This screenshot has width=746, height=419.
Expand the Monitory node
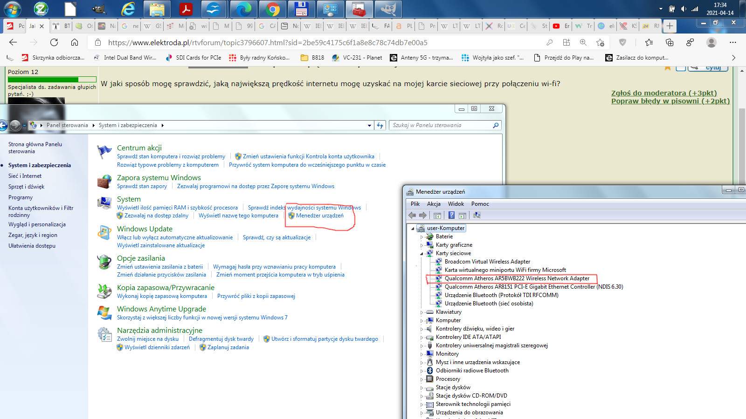point(421,354)
